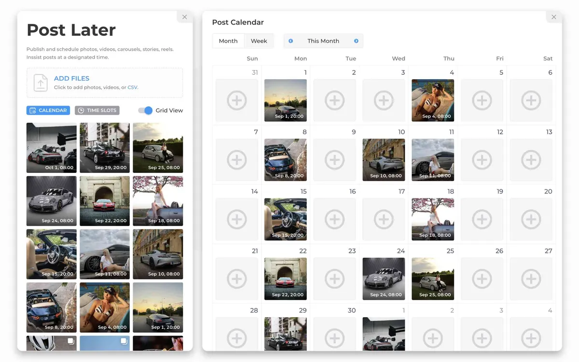Open the Sep 25, 08:00 grid thumbnail
Viewport: 579px width, 362px height.
click(158, 148)
